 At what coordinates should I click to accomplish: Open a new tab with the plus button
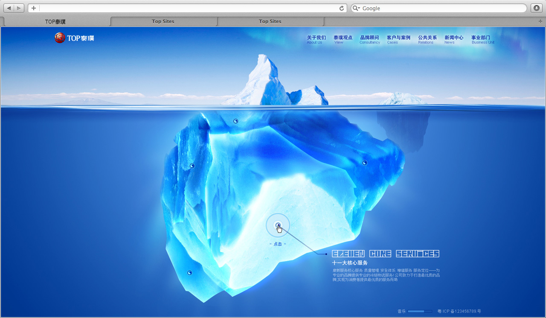[33, 8]
